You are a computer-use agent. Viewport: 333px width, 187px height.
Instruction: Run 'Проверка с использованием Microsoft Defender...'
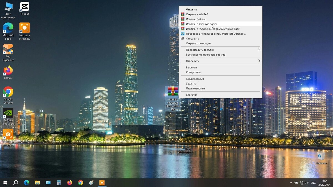(220, 34)
